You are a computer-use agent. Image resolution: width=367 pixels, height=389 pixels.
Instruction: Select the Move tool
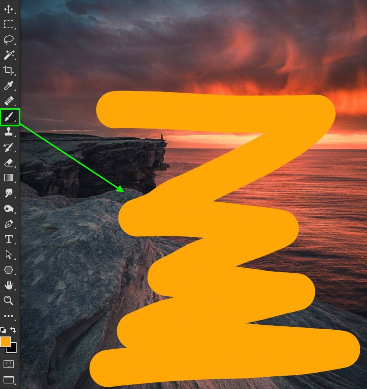coord(9,9)
